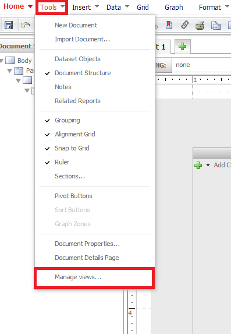Click the chain link icon in toolbar
The height and width of the screenshot is (334, 231).
pos(184,25)
